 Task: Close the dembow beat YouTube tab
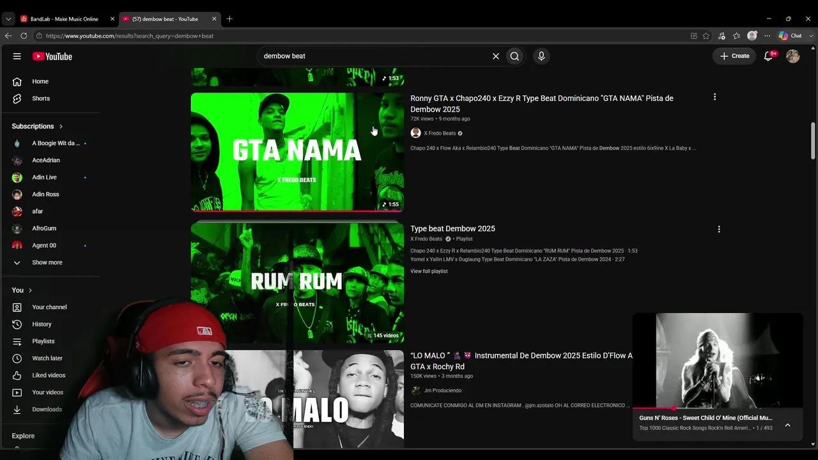point(214,19)
